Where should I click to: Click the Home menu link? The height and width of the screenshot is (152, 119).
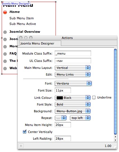[x=15, y=12]
